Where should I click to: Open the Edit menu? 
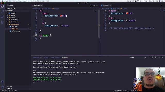(14, 1)
